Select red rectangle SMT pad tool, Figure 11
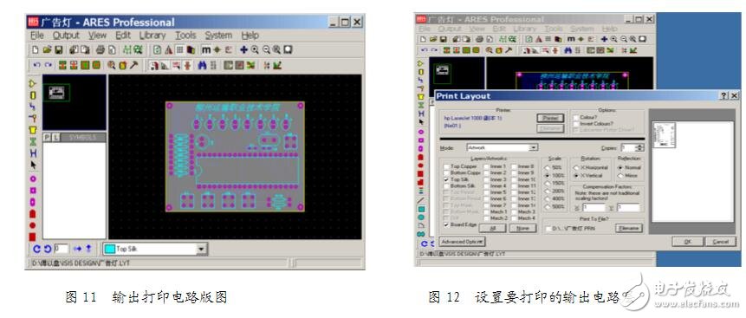Viewport: 746px width, 318px height. coord(32,237)
